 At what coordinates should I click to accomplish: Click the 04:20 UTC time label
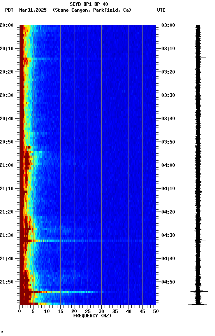click(168, 212)
